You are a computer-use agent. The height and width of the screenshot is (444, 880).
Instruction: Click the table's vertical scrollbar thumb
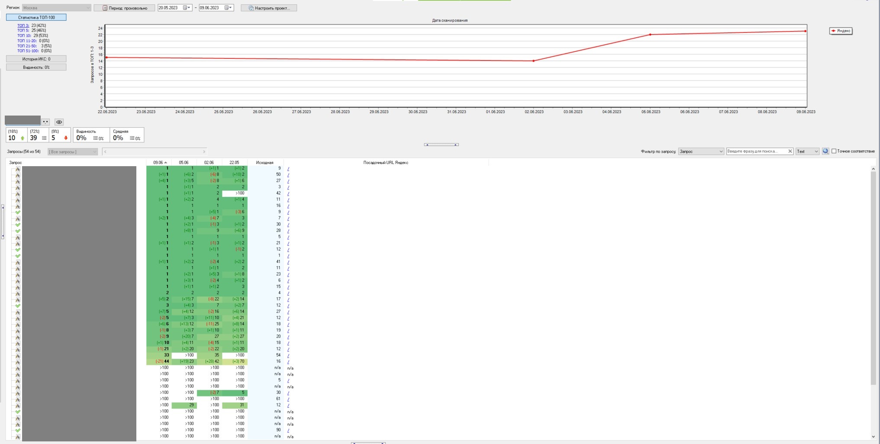pyautogui.click(x=873, y=277)
